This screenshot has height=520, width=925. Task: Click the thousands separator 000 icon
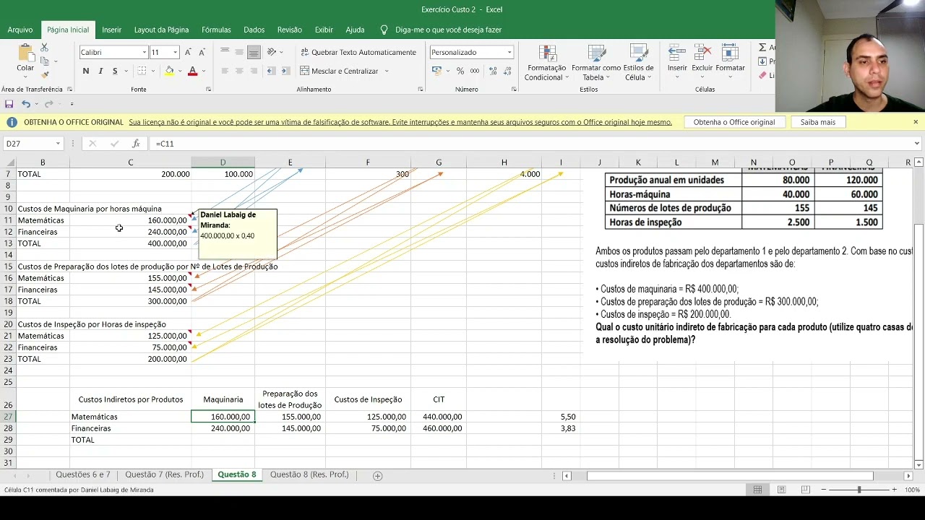click(474, 71)
